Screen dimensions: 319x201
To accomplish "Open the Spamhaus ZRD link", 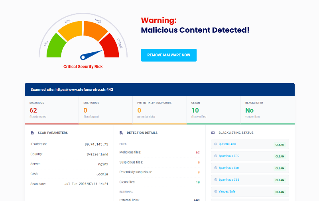I will [229, 156].
